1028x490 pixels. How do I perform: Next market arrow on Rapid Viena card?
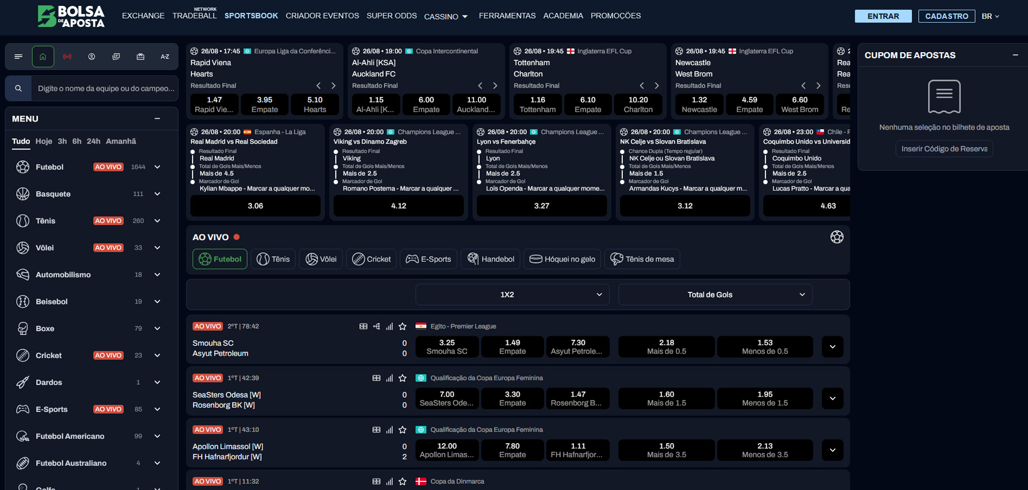(333, 86)
